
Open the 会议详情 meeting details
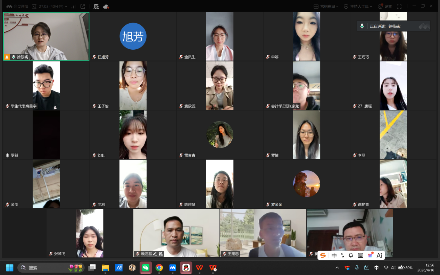[17, 6]
